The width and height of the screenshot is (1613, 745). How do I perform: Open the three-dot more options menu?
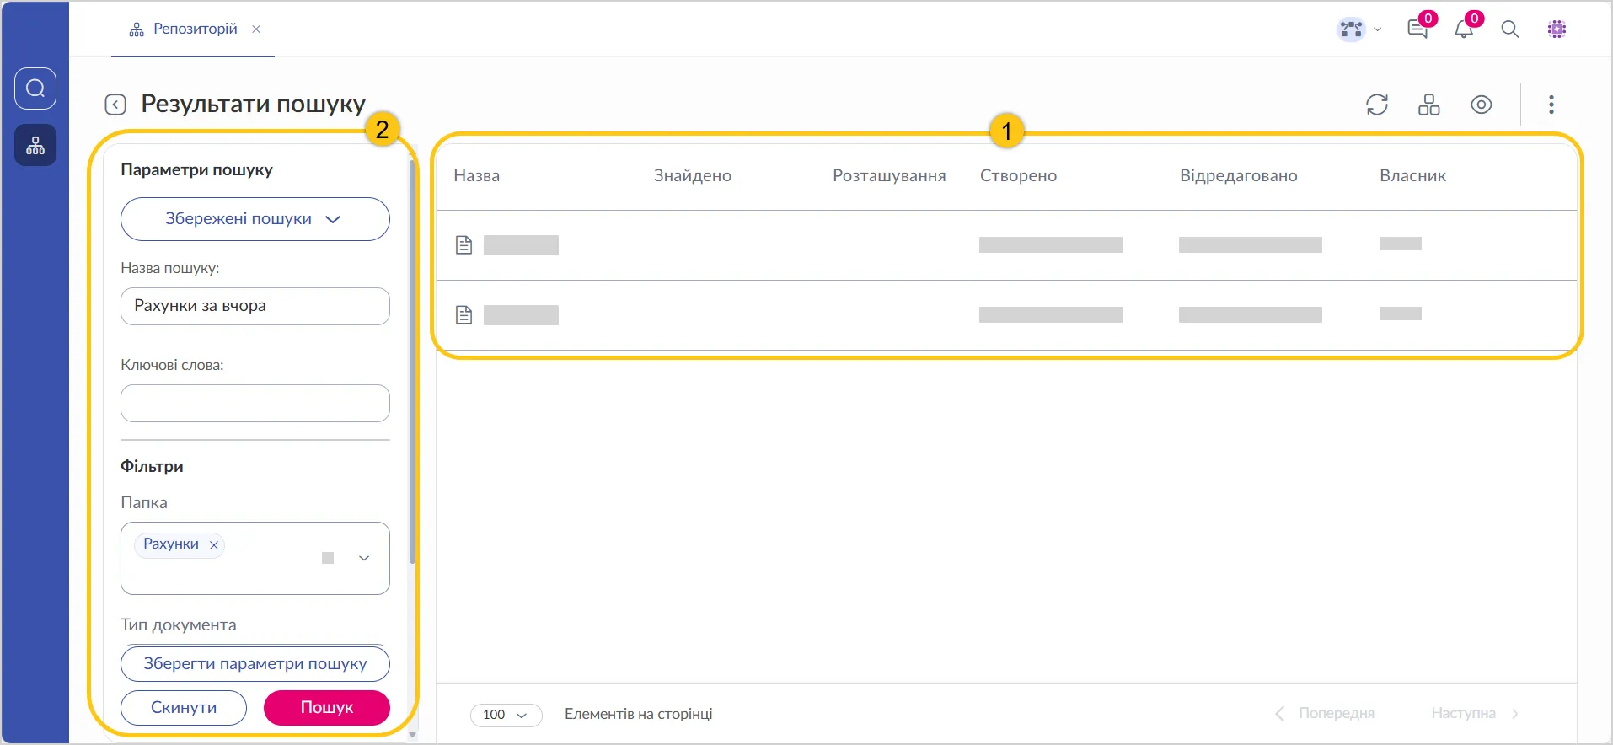[x=1551, y=105]
